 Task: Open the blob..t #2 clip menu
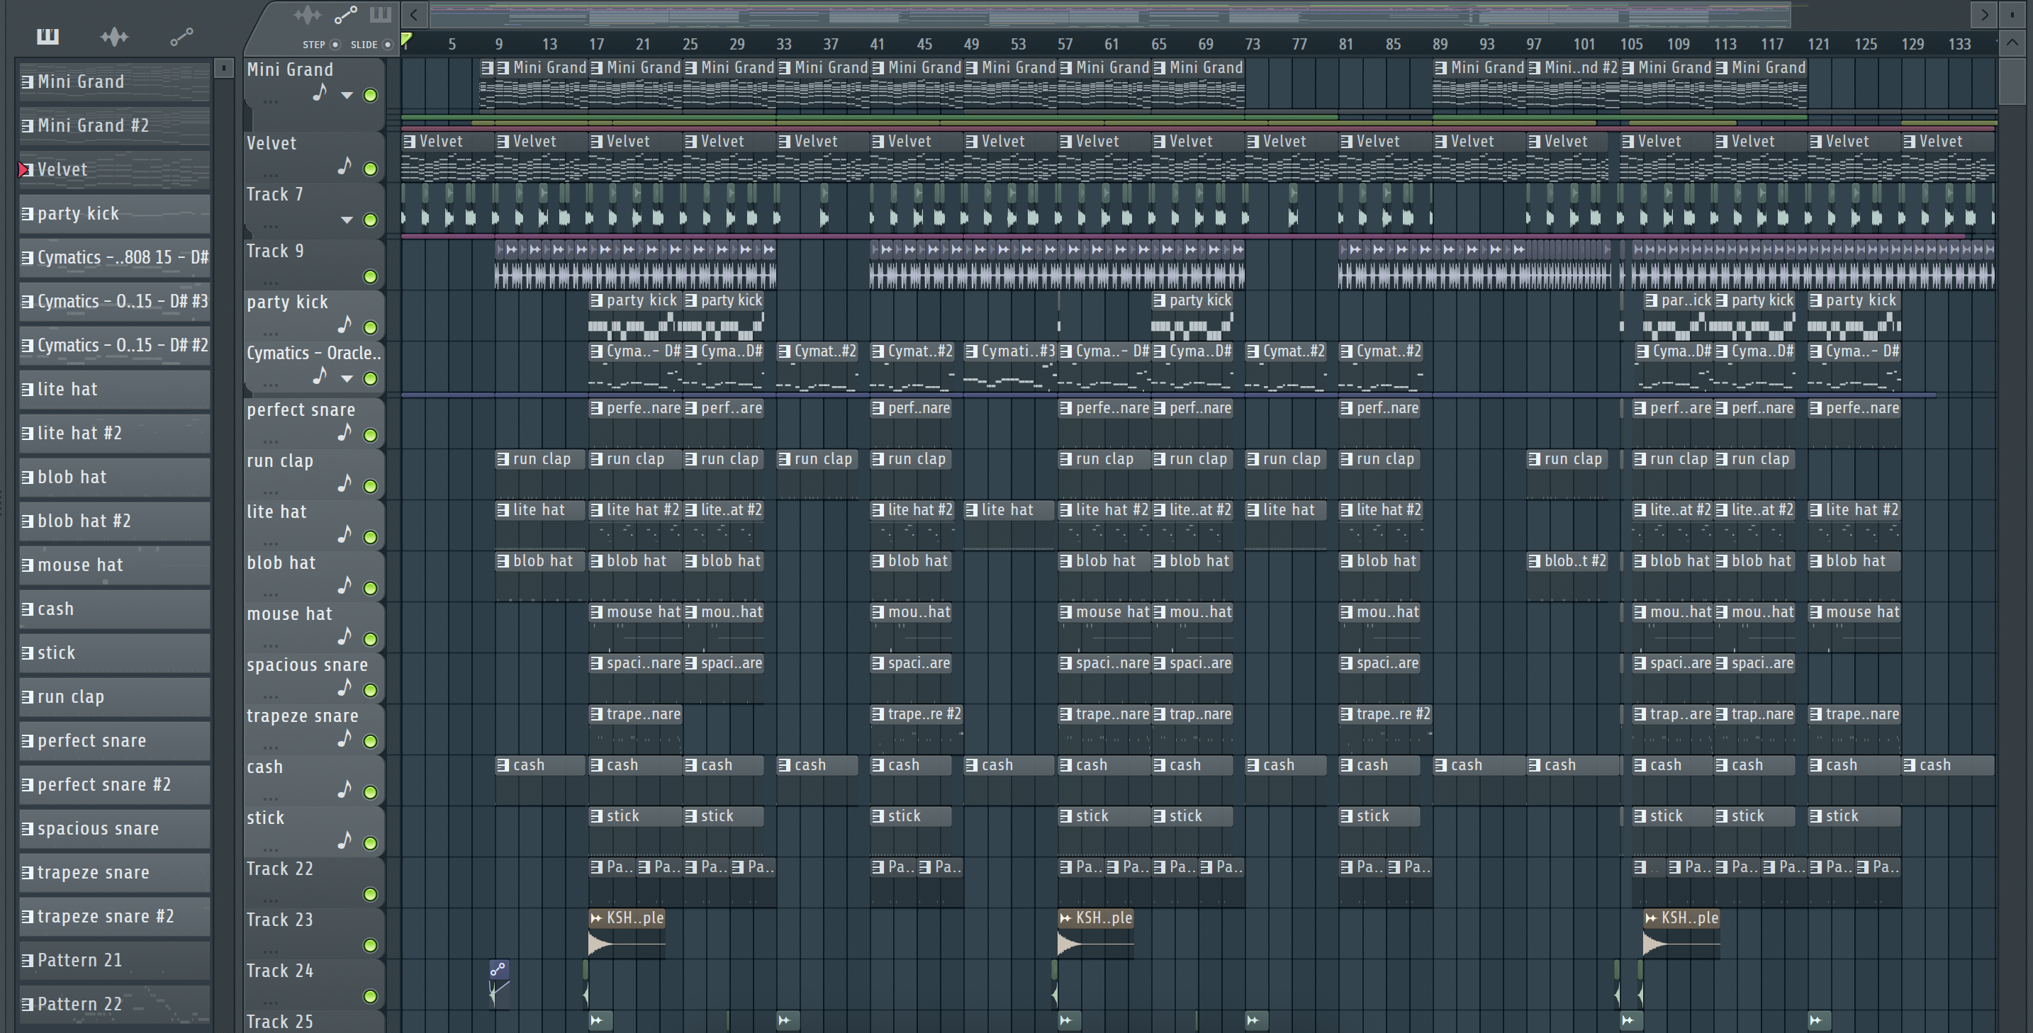click(x=1534, y=561)
